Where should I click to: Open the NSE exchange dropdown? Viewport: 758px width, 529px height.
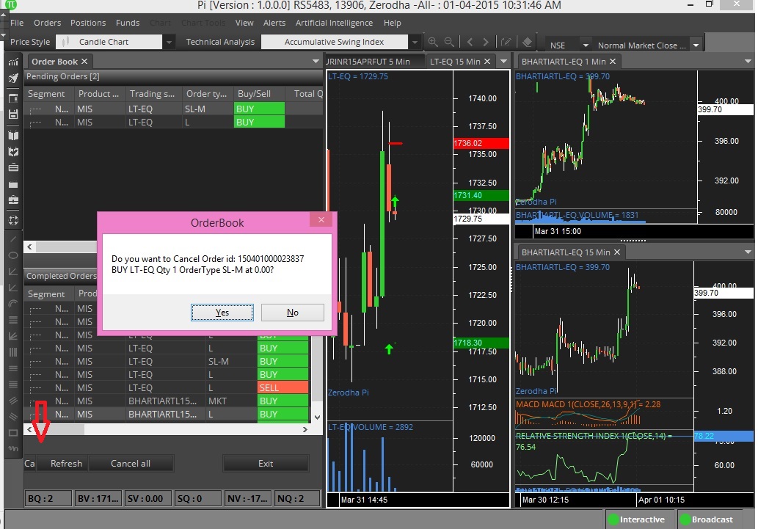586,45
